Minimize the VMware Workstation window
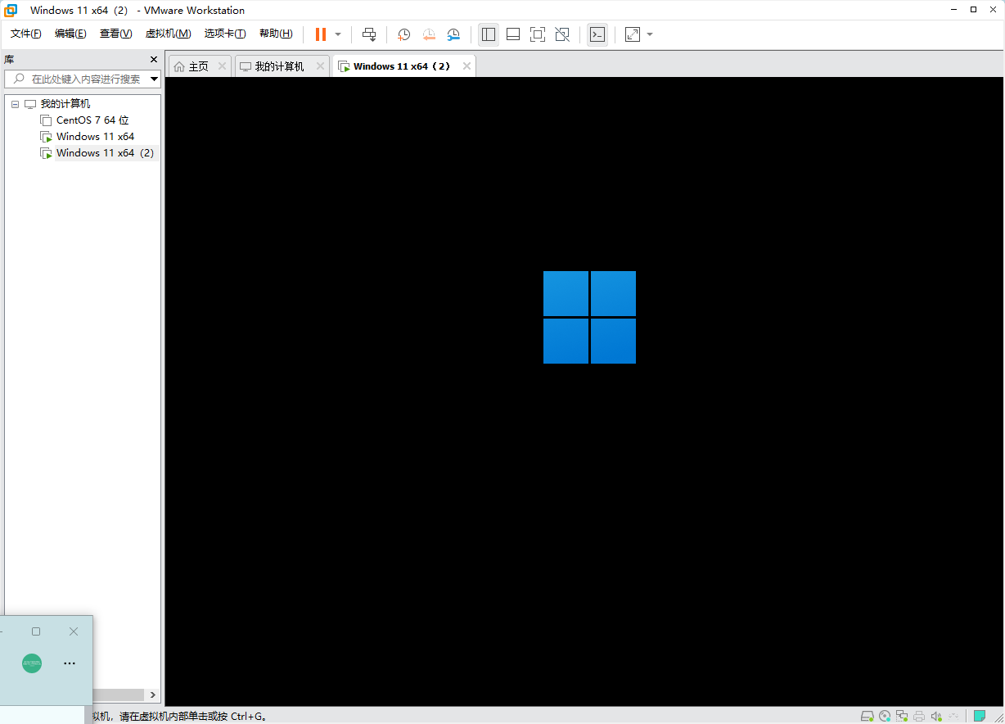 (955, 10)
